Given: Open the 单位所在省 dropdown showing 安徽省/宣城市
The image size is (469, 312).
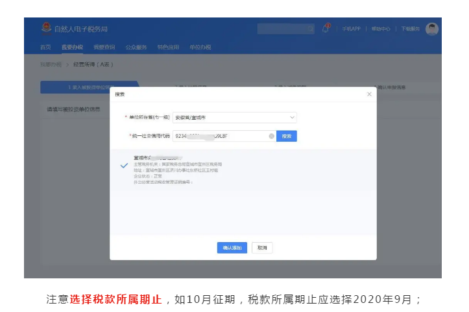Looking at the screenshot, I should [x=235, y=118].
